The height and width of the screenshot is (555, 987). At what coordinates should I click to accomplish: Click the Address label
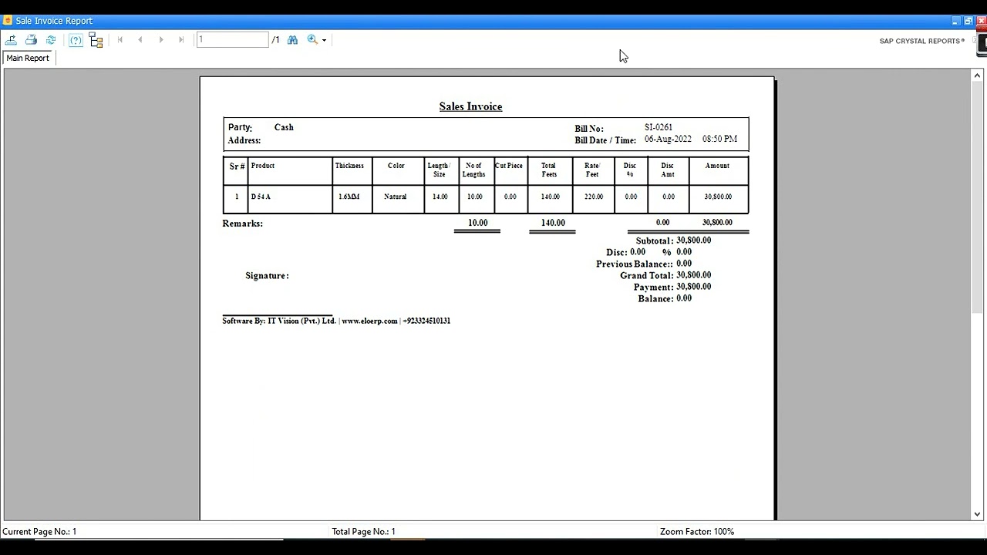coord(244,140)
